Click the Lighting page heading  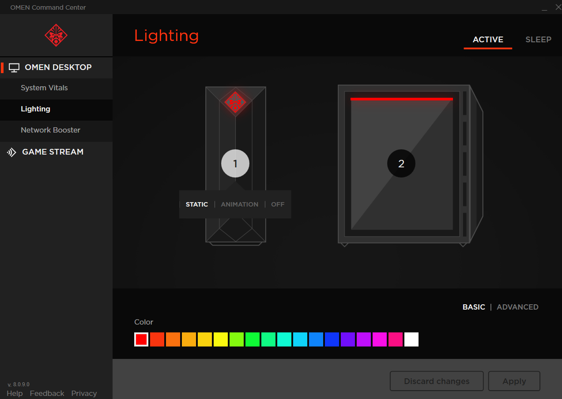coord(166,36)
